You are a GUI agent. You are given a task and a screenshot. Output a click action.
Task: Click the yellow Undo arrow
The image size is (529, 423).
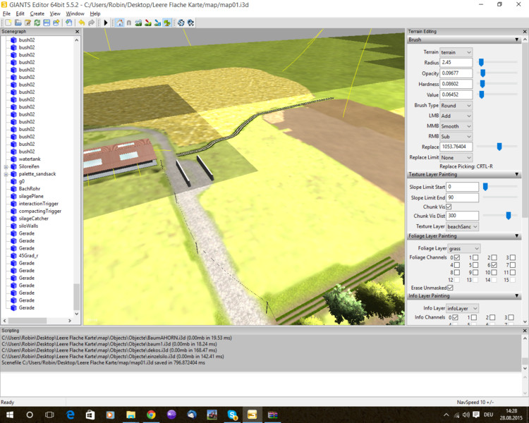(x=82, y=23)
